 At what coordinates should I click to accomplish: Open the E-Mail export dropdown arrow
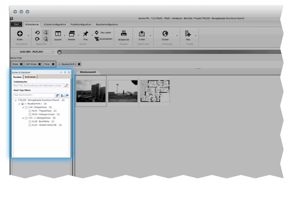[150, 36]
